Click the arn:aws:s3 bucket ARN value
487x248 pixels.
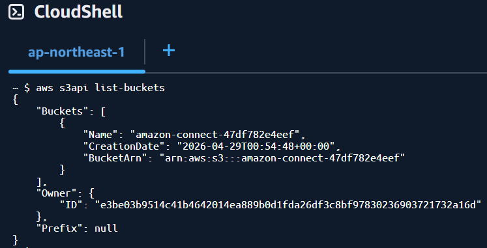tap(282, 158)
